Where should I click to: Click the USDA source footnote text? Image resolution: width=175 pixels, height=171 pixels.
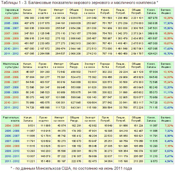click(71, 168)
